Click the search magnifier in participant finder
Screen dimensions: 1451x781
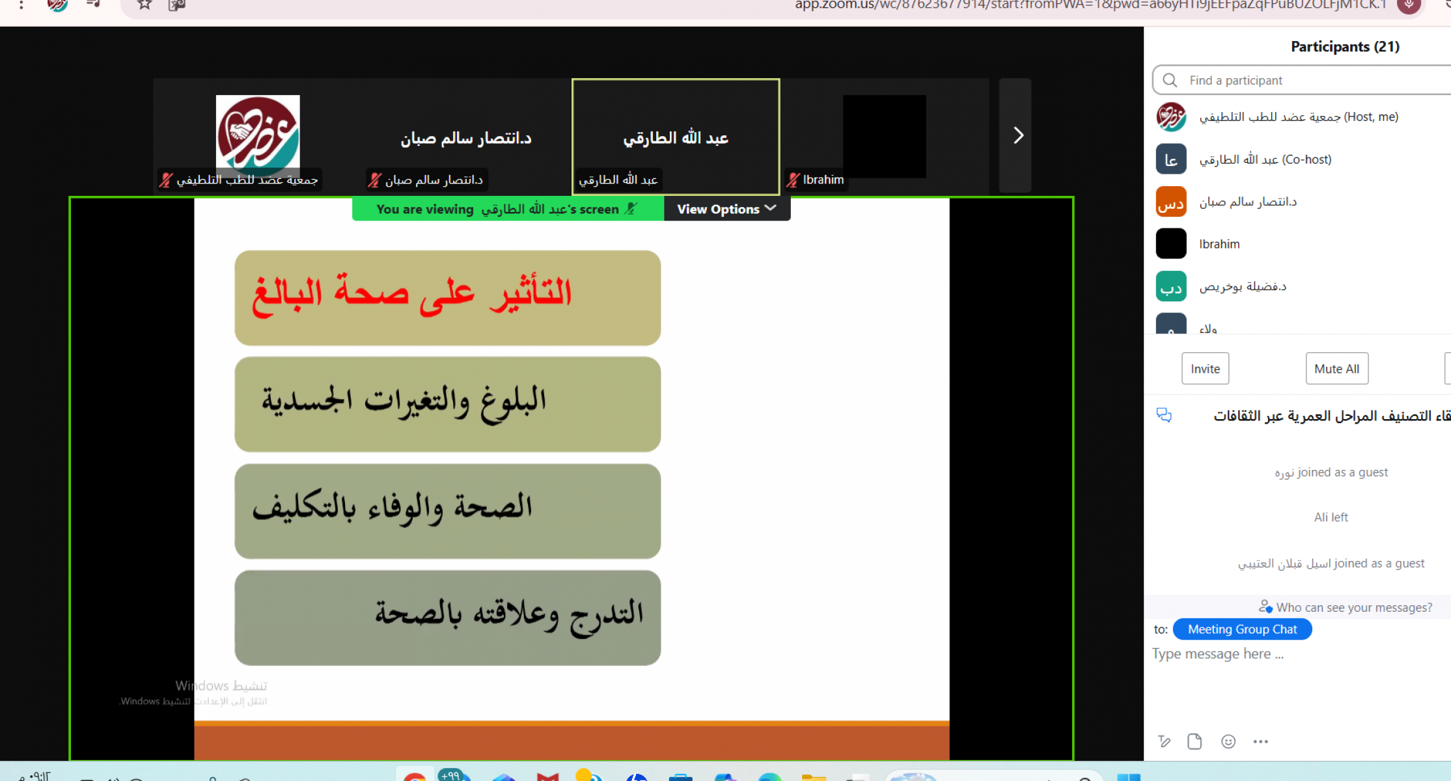click(x=1170, y=80)
